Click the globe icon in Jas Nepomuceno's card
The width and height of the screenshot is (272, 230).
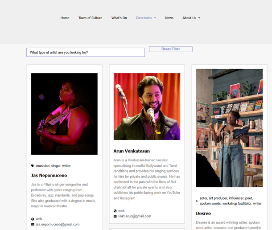point(33,219)
